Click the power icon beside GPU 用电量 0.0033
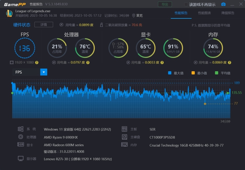 pos(128,63)
